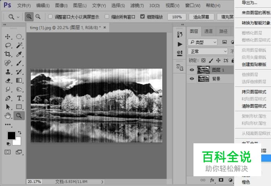Change screen mode icon
The height and width of the screenshot is (186, 271).
(19, 152)
